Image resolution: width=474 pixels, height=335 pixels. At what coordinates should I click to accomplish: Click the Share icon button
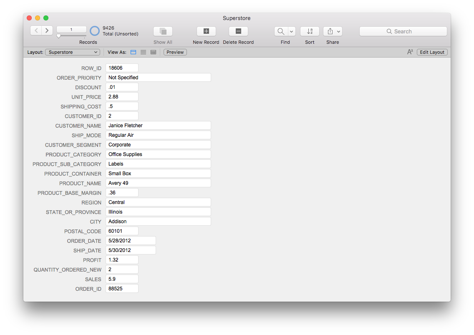point(330,31)
